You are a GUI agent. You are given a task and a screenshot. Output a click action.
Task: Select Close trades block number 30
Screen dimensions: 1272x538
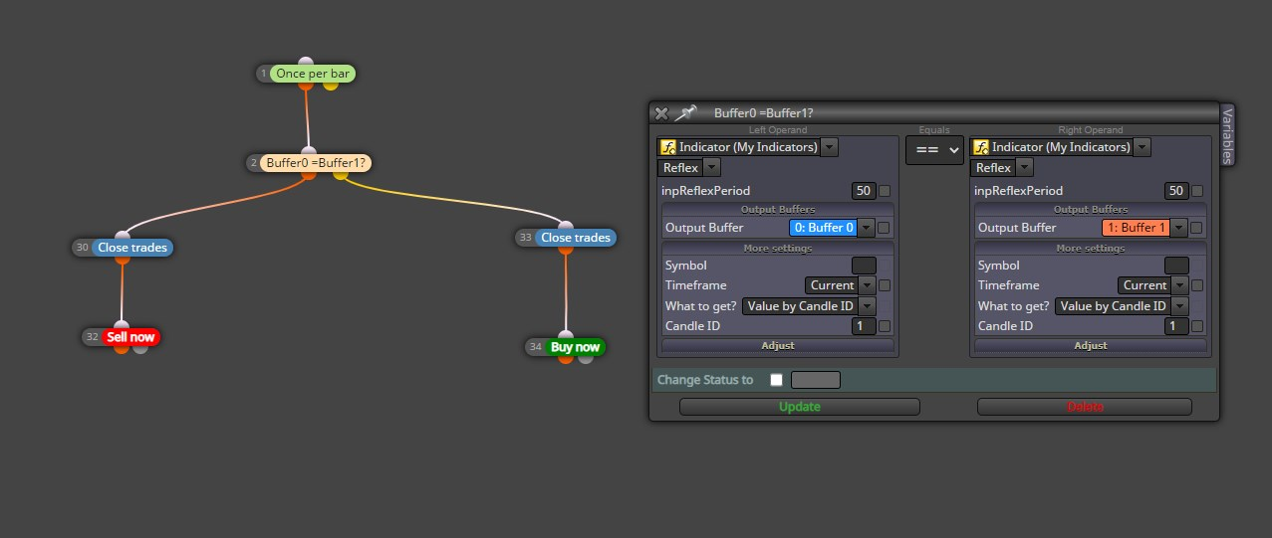click(132, 248)
